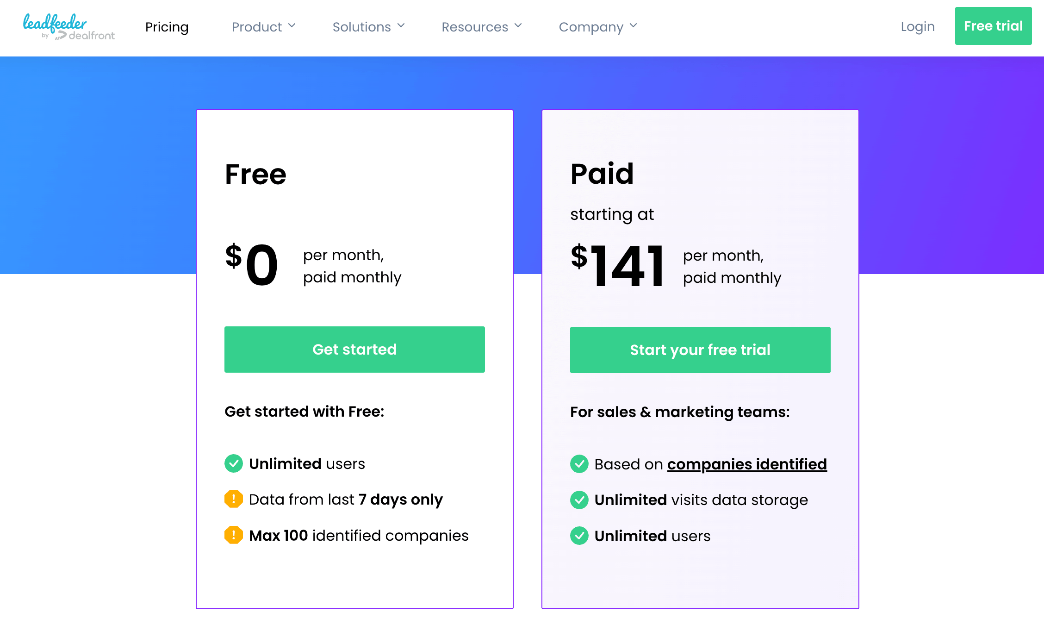Click the check icon beside companies identified
Screen dimensions: 1044x637
pos(579,464)
